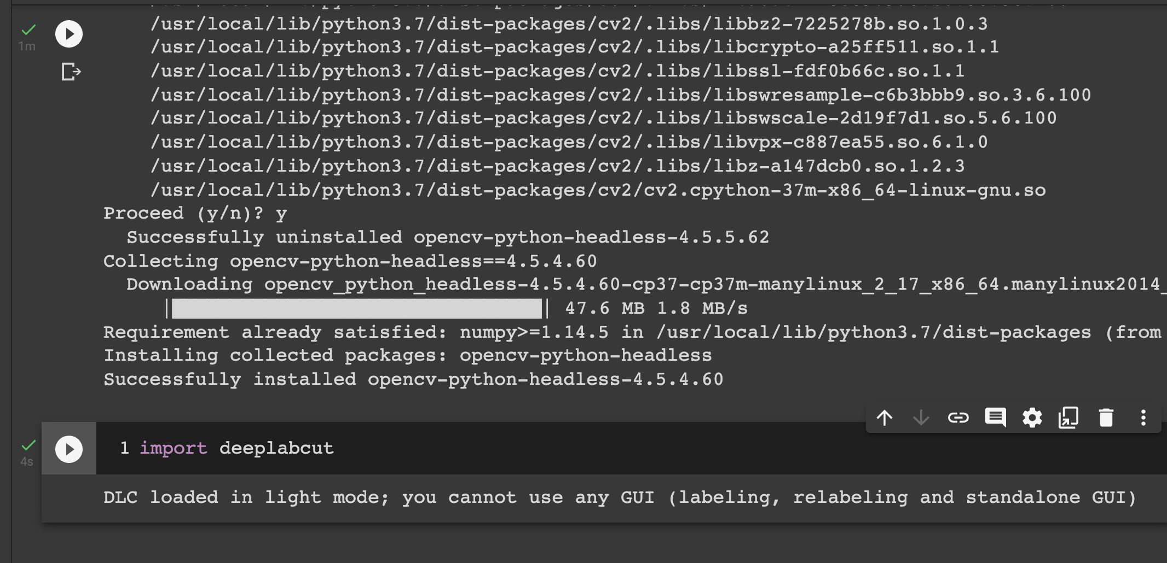Move the installation cell down
The width and height of the screenshot is (1167, 563).
point(922,418)
